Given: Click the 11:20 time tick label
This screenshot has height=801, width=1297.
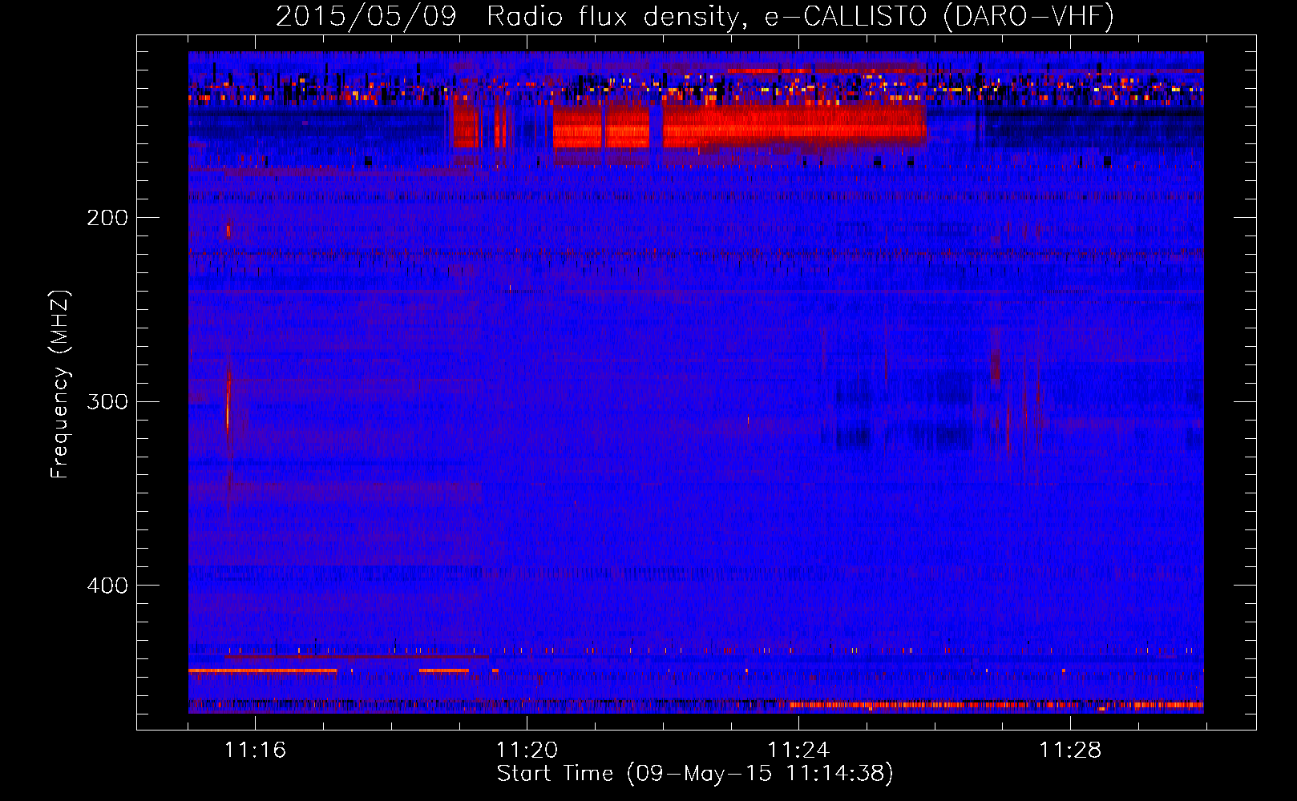Looking at the screenshot, I should [527, 750].
